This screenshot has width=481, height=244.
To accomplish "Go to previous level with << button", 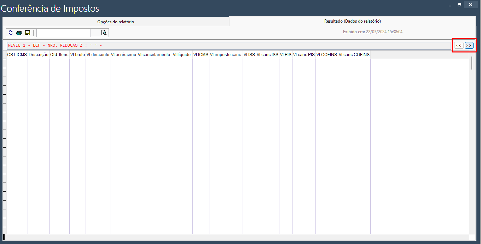I will [459, 46].
